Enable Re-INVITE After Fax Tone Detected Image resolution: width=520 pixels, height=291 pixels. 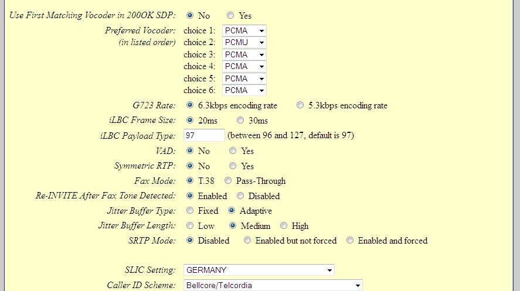tap(190, 196)
